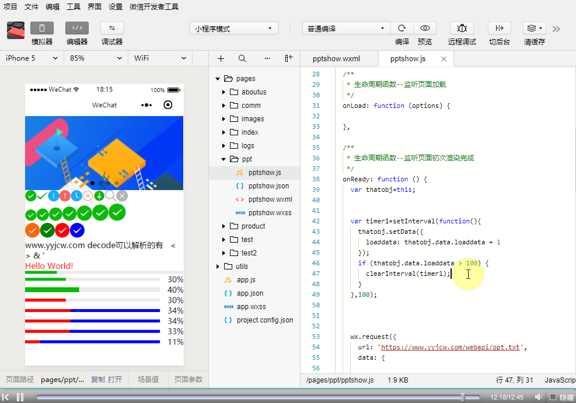Expand the product folder
This screenshot has height=403, width=576.
tap(224, 226)
